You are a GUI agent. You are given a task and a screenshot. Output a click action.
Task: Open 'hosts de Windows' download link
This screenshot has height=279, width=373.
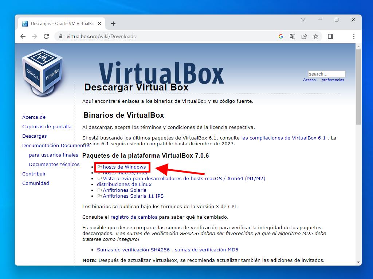[x=124, y=167]
